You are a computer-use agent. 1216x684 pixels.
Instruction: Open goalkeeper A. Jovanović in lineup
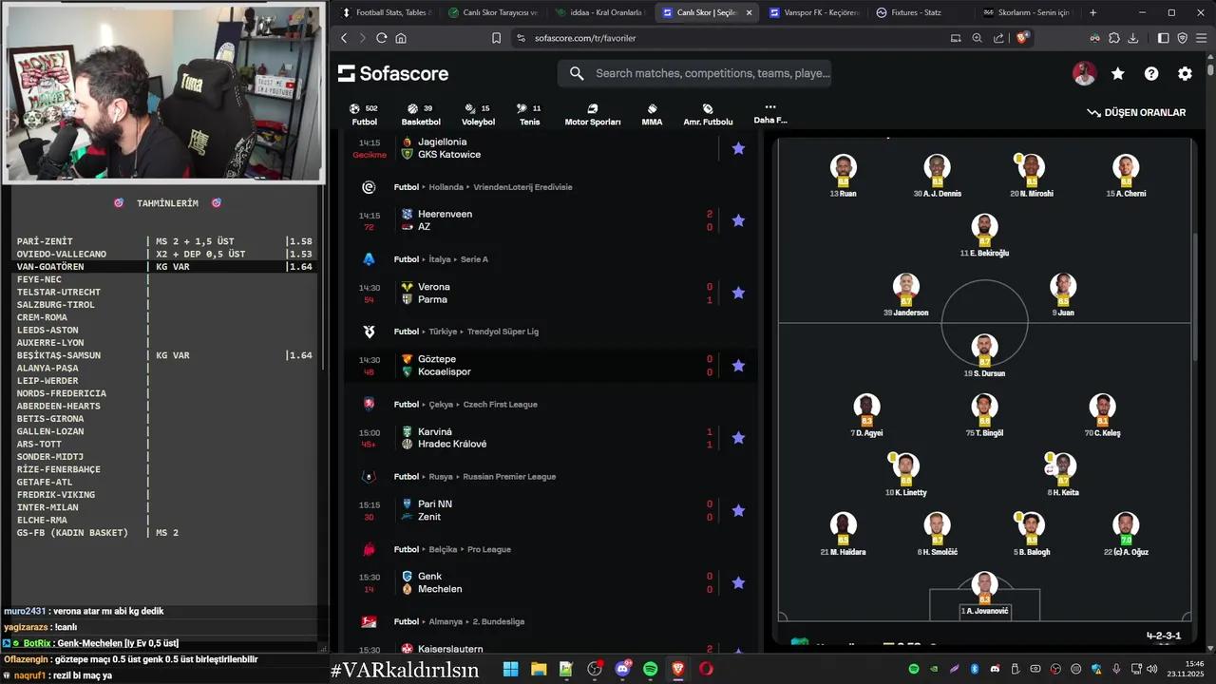pyautogui.click(x=984, y=594)
